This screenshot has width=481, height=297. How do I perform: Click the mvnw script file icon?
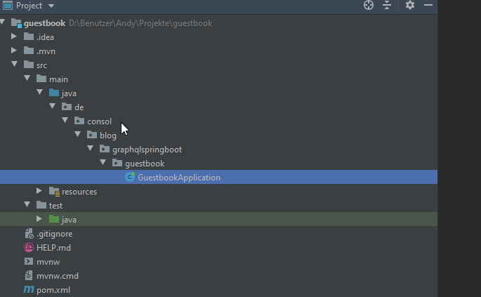tap(29, 262)
